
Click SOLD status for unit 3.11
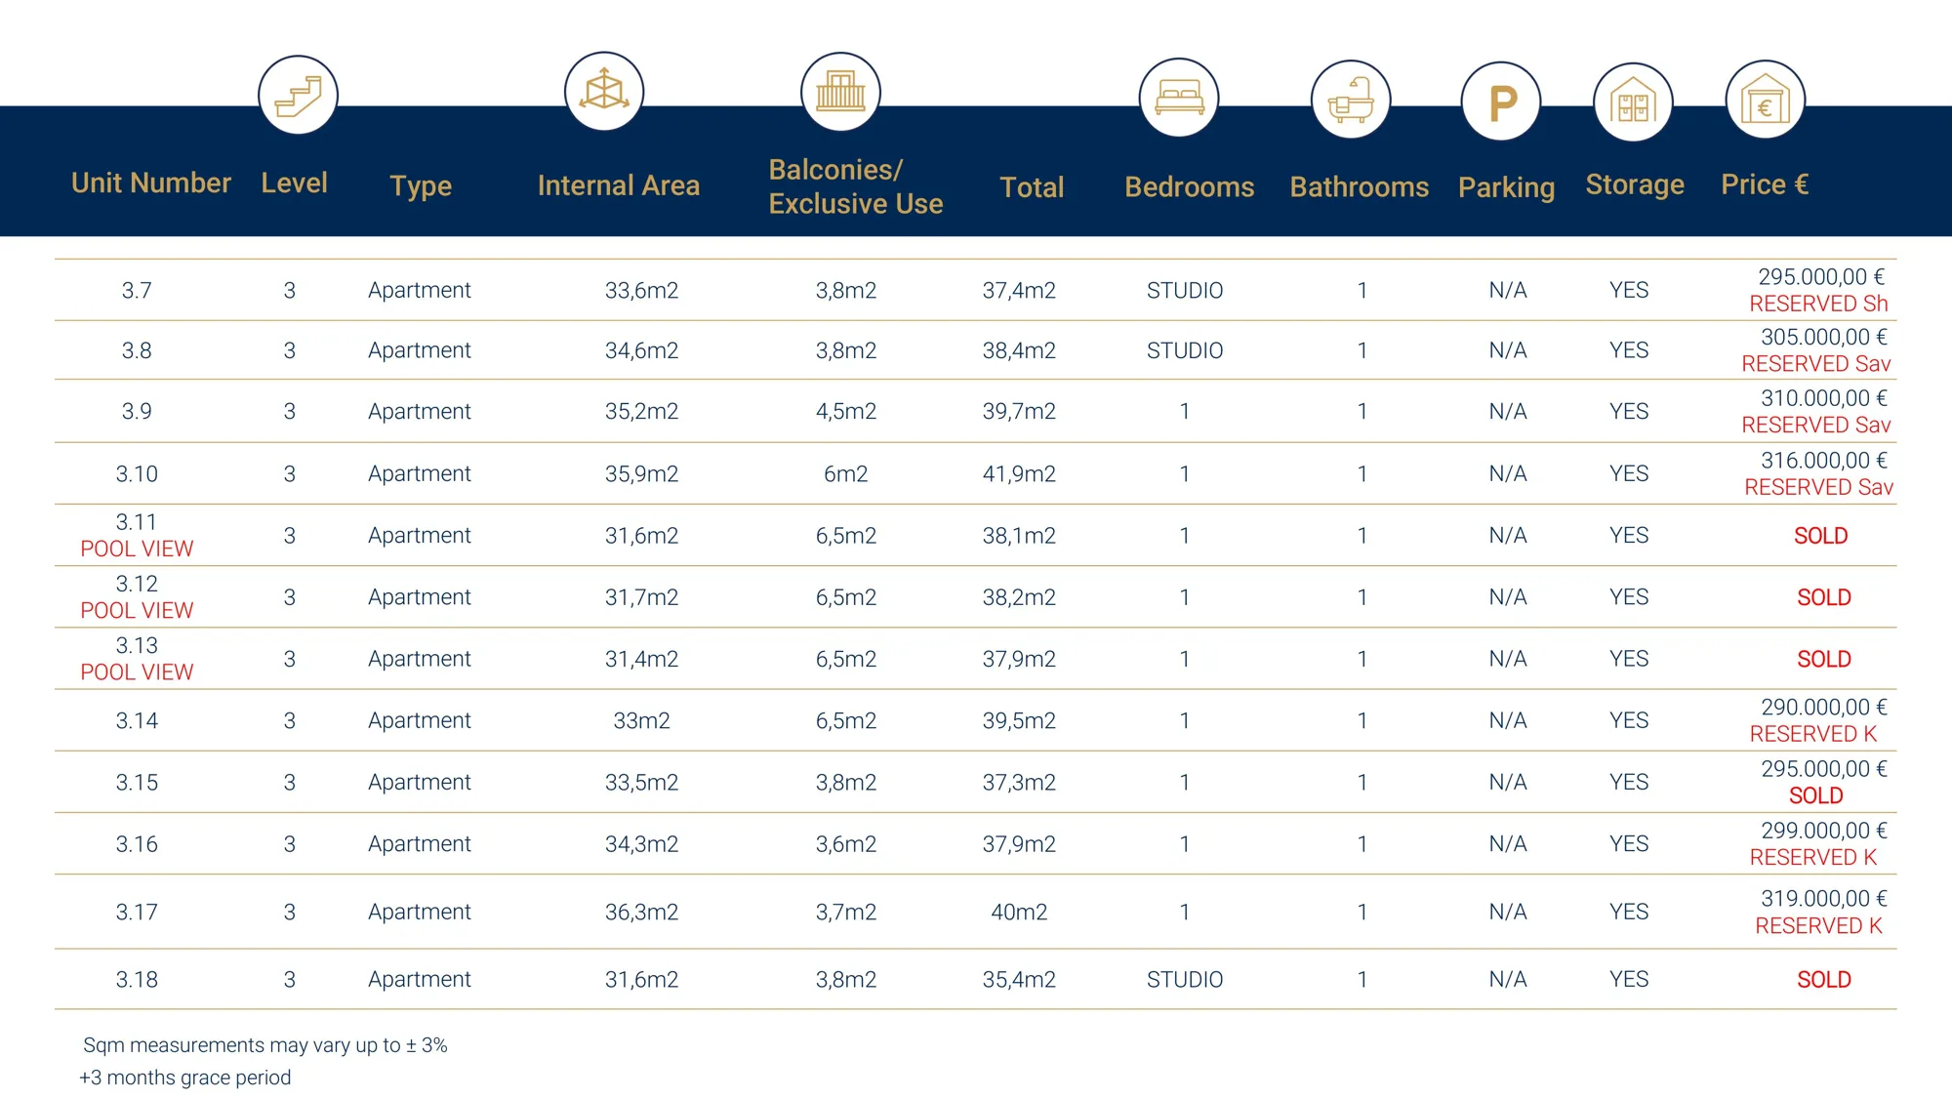(1820, 536)
